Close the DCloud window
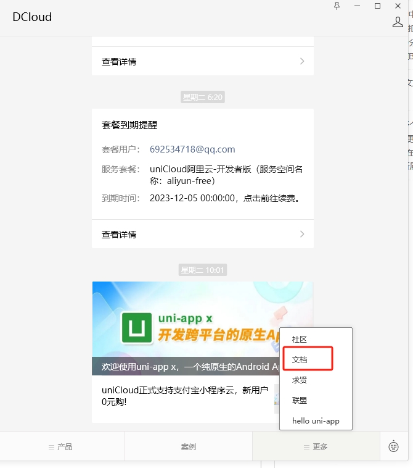 coord(398,6)
